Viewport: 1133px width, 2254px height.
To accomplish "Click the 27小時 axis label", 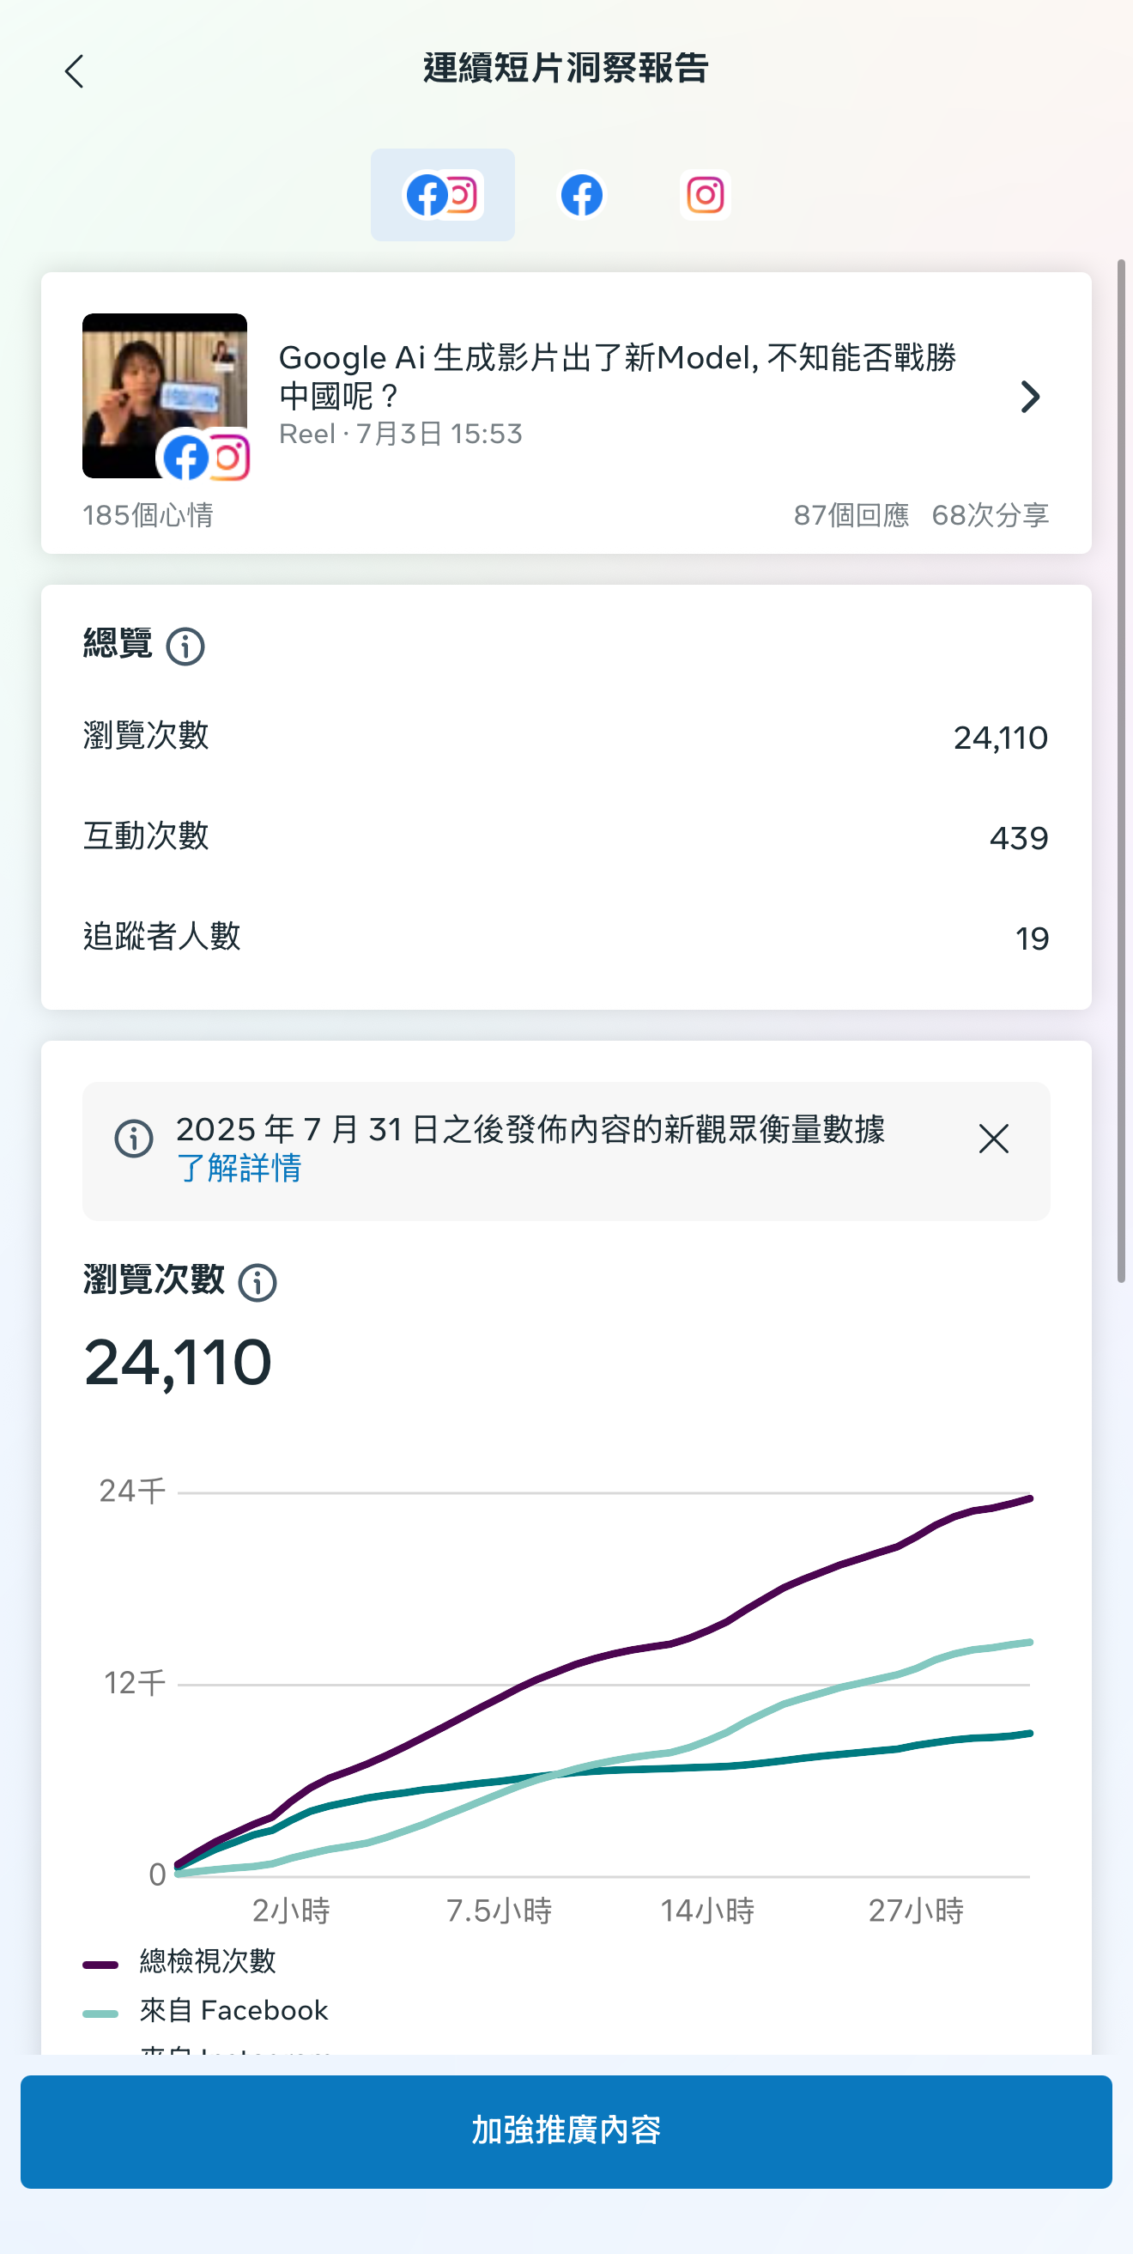I will [915, 1911].
